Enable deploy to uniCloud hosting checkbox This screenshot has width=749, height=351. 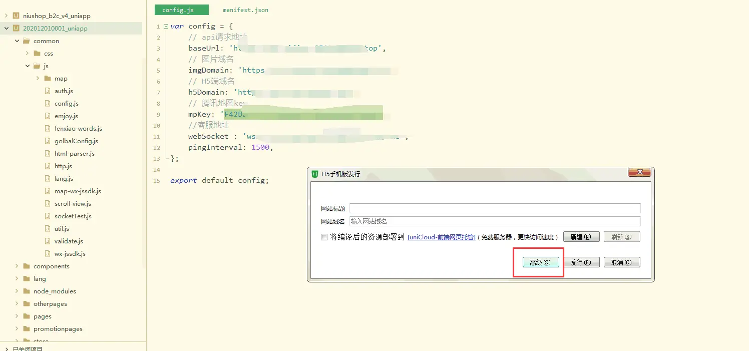point(324,237)
